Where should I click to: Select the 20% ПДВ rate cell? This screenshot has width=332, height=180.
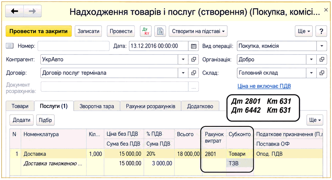pyautogui.click(x=159, y=154)
